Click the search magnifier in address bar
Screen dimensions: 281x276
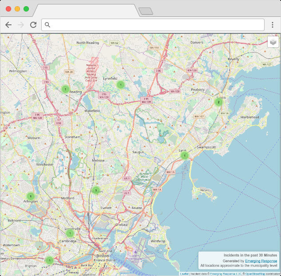coord(48,25)
